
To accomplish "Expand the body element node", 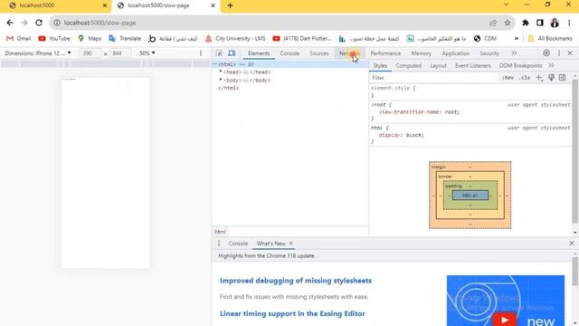I will [x=221, y=80].
